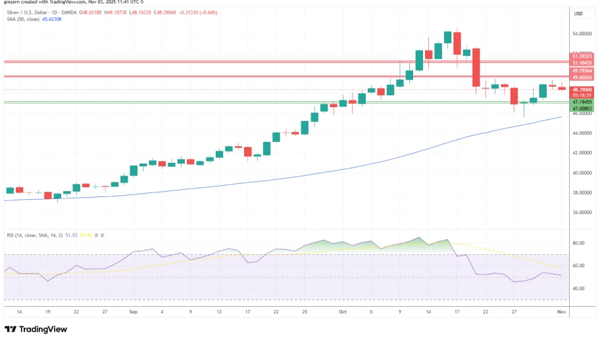
Task: Open the USD currency selector
Action: [x=578, y=14]
